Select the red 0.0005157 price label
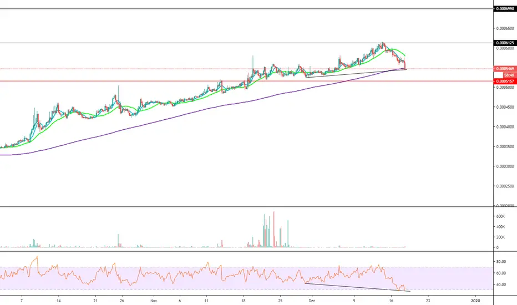The image size is (517, 305). (505, 81)
